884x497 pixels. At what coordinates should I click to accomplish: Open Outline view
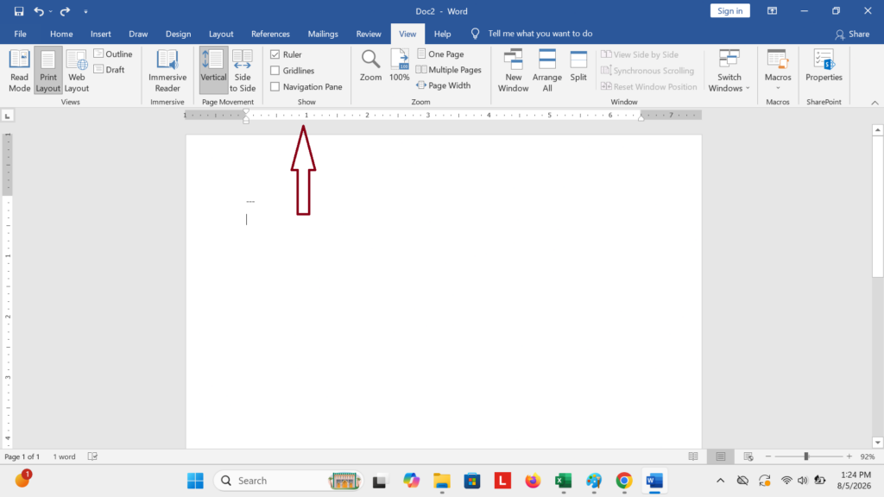tap(113, 54)
